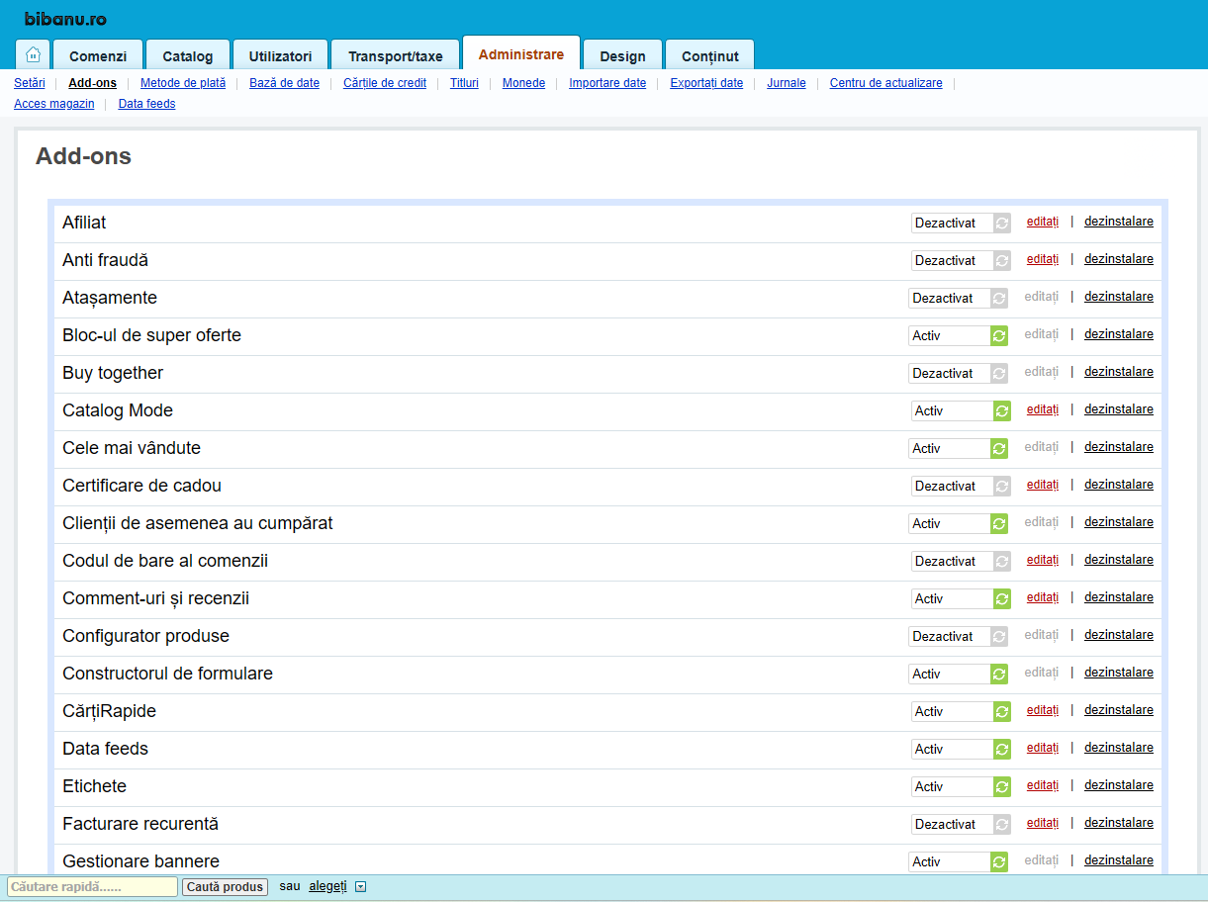Click refresh icon for Certificare de cadou
The width and height of the screenshot is (1208, 902).
coord(1002,487)
